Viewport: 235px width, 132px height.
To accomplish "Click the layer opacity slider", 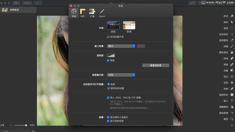I will 21,125.
